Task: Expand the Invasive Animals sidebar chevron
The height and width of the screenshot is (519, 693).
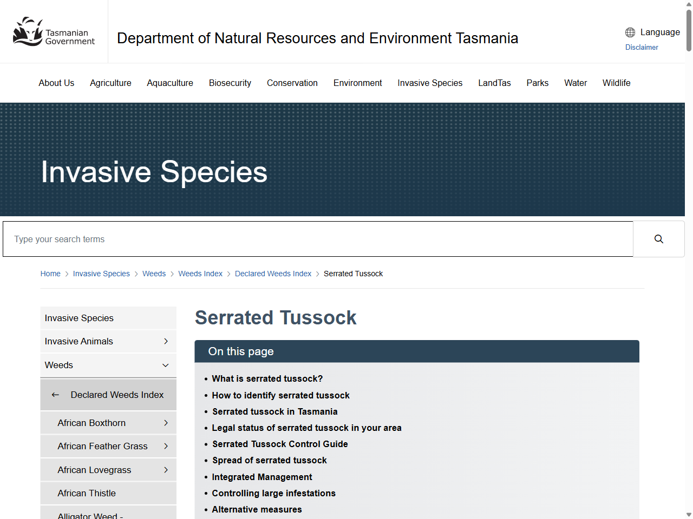Action: 166,341
